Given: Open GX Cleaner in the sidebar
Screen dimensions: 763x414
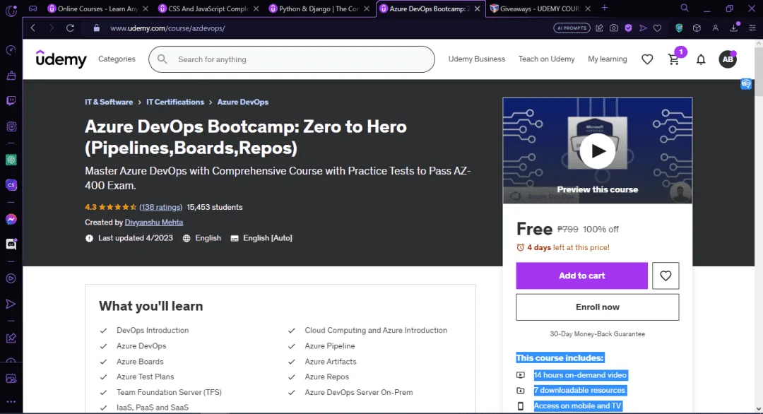Looking at the screenshot, I should point(11,76).
